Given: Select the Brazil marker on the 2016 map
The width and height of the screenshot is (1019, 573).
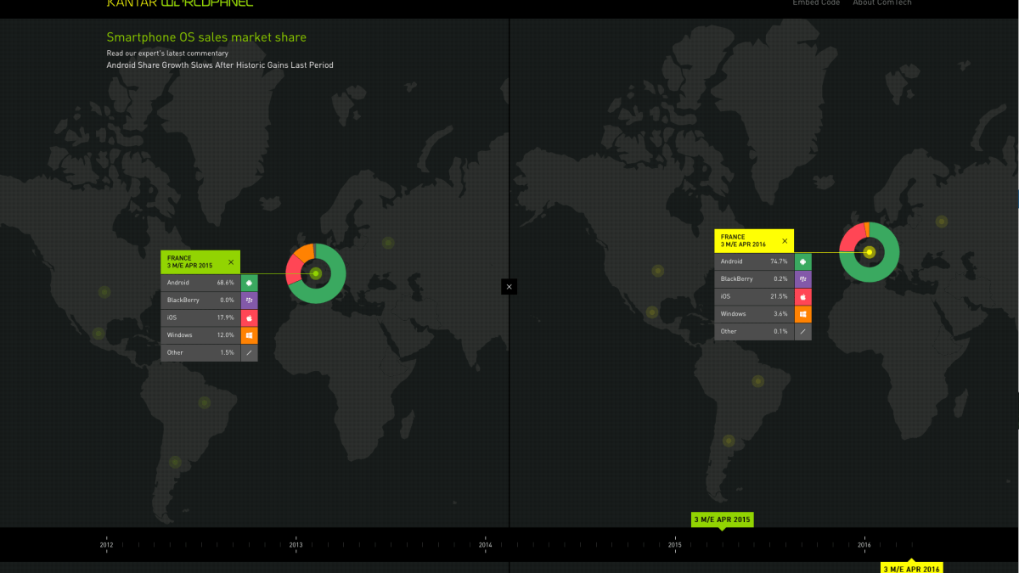Looking at the screenshot, I should 757,381.
